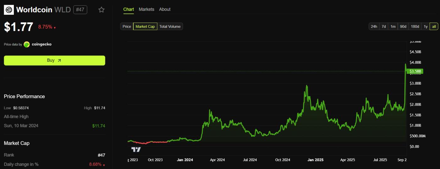Select the Market Cap chart type
440x169 pixels.
click(x=145, y=26)
